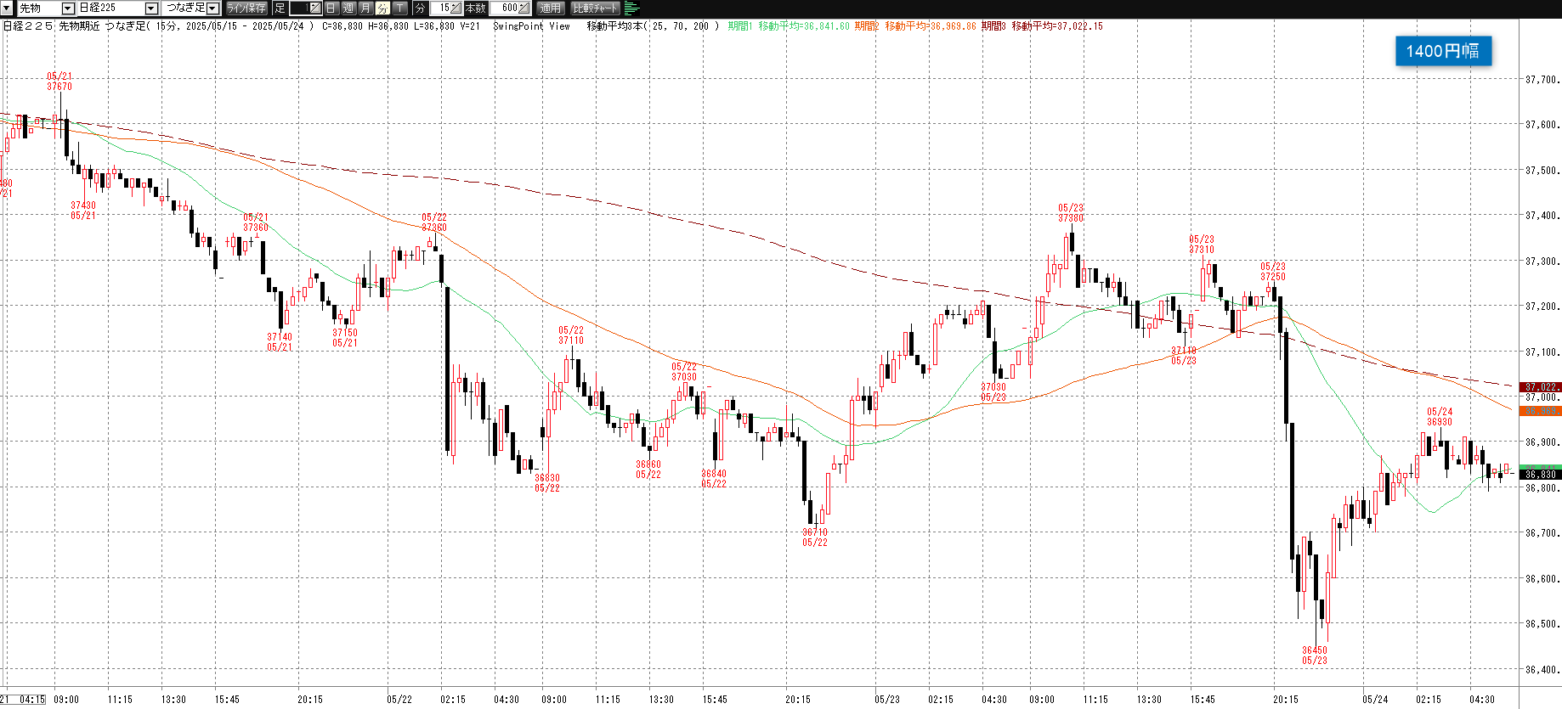
Task: Click the blue 1400円幅 label
Action: pyautogui.click(x=1442, y=51)
